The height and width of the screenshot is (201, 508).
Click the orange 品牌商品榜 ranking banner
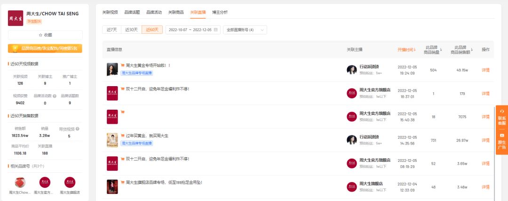(x=45, y=48)
